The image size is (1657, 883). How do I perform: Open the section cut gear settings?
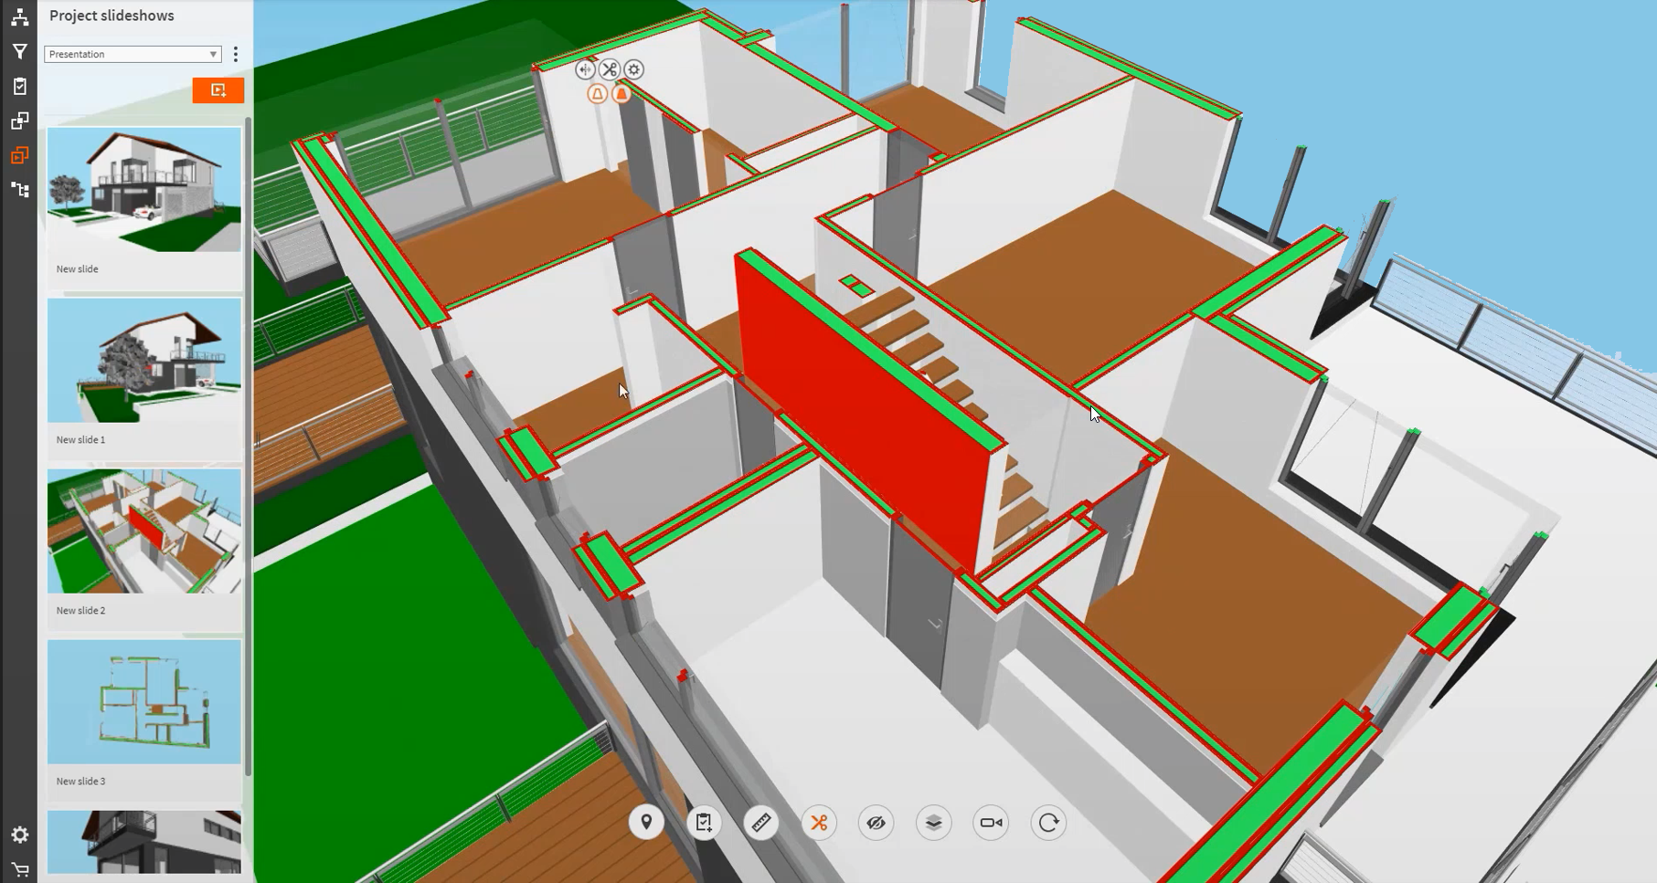(x=634, y=69)
